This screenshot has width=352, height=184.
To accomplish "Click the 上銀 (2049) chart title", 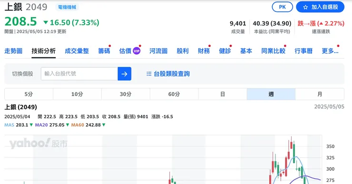I will [x=20, y=107].
